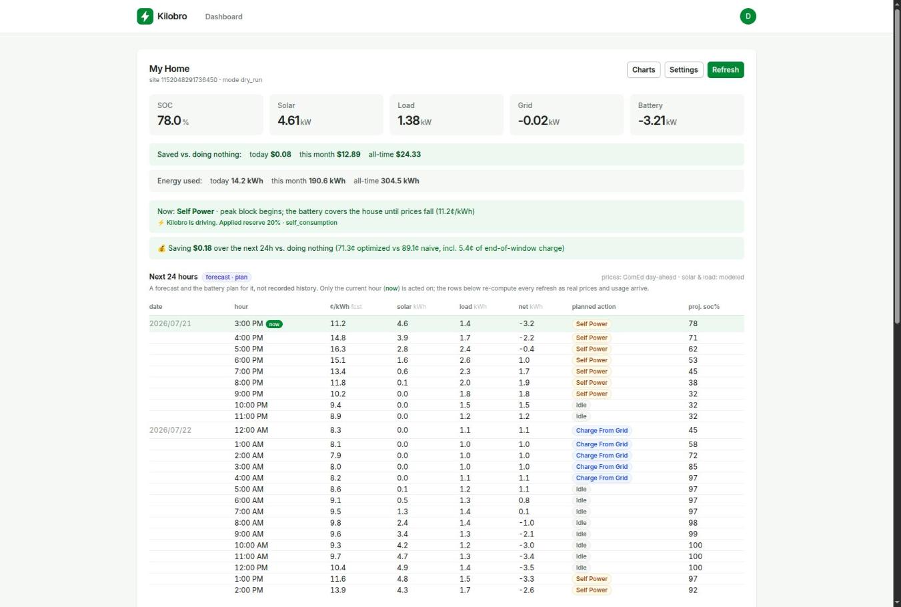Viewport: 901px width, 607px height.
Task: Click the money bag savings icon
Action: click(161, 248)
